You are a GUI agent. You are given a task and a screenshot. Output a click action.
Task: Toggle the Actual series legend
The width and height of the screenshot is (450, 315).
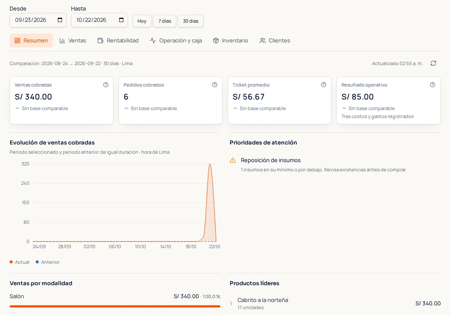click(19, 262)
